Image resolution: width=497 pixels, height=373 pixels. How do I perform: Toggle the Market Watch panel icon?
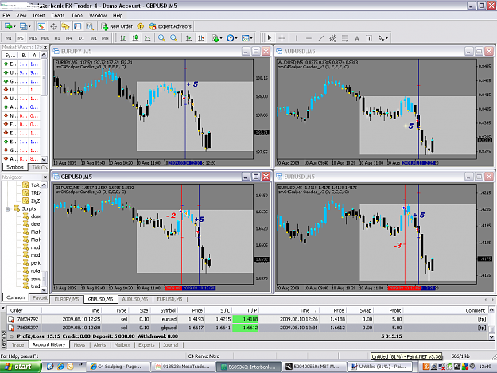(x=41, y=26)
